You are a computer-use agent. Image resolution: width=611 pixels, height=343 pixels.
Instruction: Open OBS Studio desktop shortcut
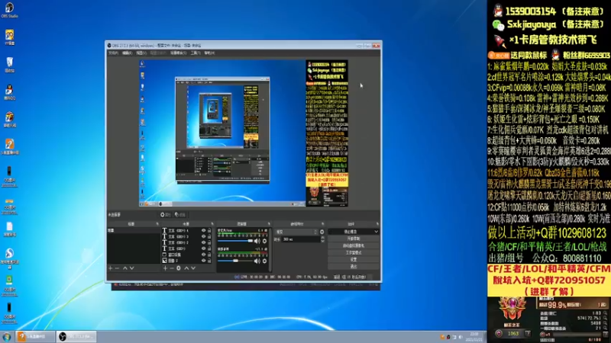9,10
